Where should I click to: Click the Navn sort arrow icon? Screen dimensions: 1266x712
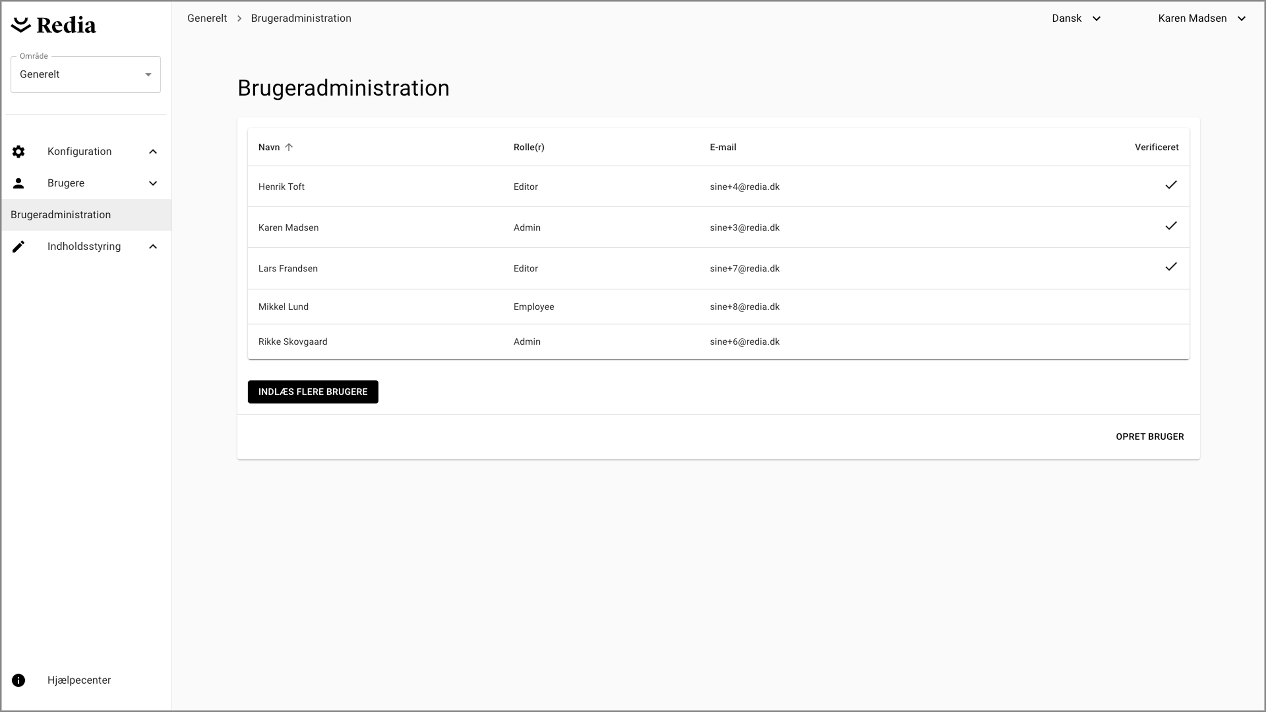289,147
